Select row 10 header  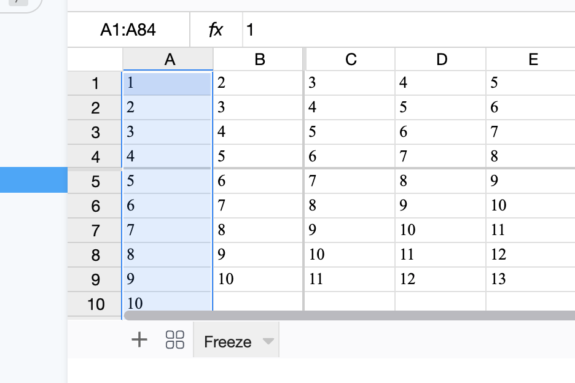click(x=95, y=303)
